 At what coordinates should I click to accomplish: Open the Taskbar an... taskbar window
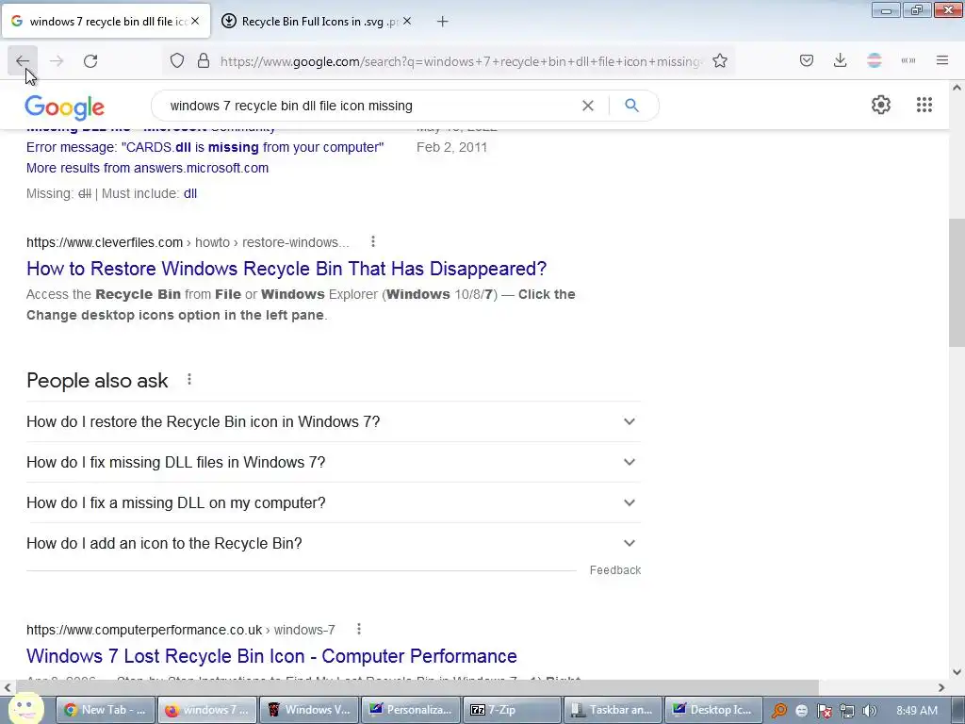pos(613,710)
